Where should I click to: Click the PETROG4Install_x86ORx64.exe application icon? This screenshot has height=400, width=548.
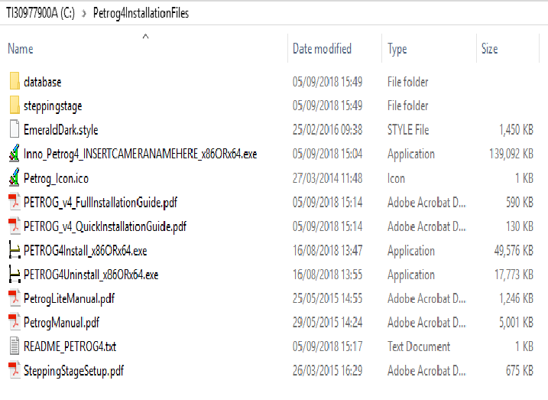pos(15,250)
